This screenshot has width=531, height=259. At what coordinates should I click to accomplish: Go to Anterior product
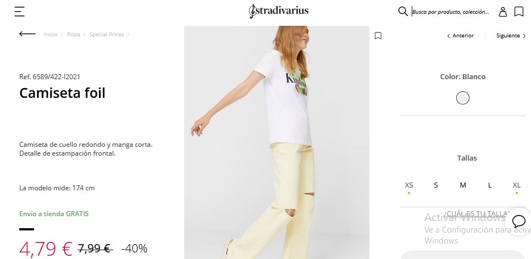(x=461, y=36)
